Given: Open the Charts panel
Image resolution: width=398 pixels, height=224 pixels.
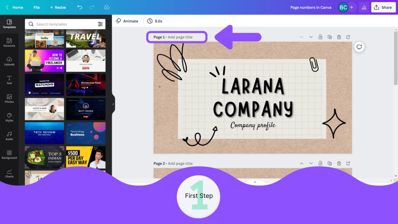Looking at the screenshot, I should pos(9,173).
